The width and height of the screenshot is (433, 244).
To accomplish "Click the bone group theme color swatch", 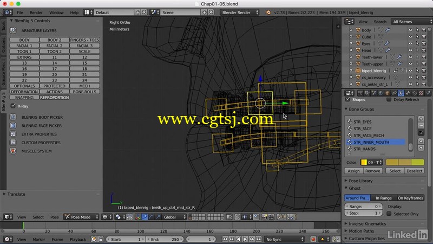I will tap(405, 162).
